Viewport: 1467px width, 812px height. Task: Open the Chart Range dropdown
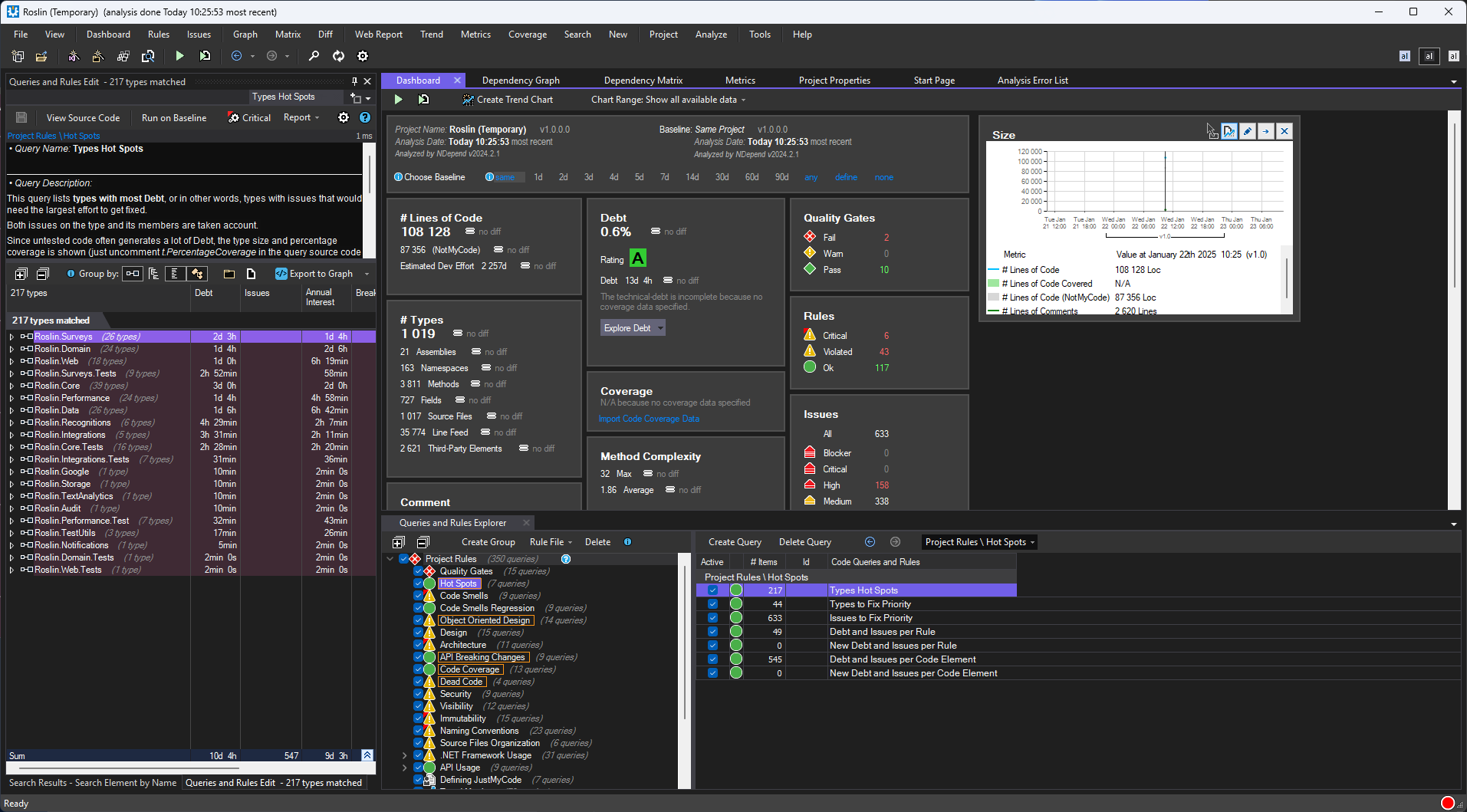(x=667, y=99)
